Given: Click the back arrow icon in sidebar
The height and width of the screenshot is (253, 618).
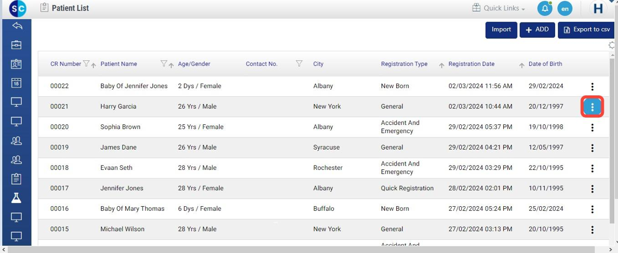Looking at the screenshot, I should click(17, 26).
